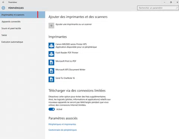The height and width of the screenshot is (139, 179).
Task: Click the plus icon to add a printer
Action: point(51,25)
